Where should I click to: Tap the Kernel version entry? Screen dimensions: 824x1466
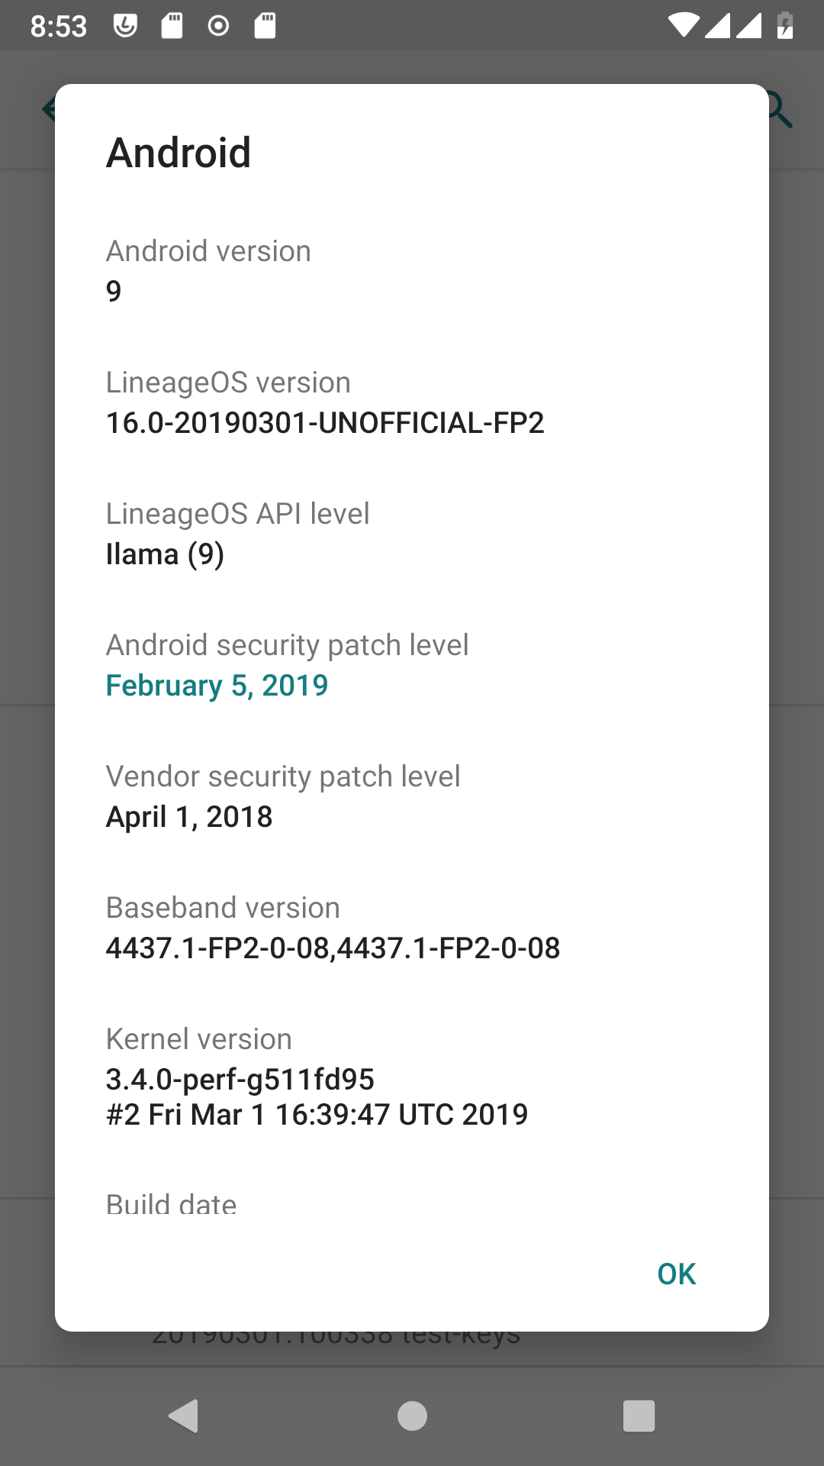(316, 1077)
